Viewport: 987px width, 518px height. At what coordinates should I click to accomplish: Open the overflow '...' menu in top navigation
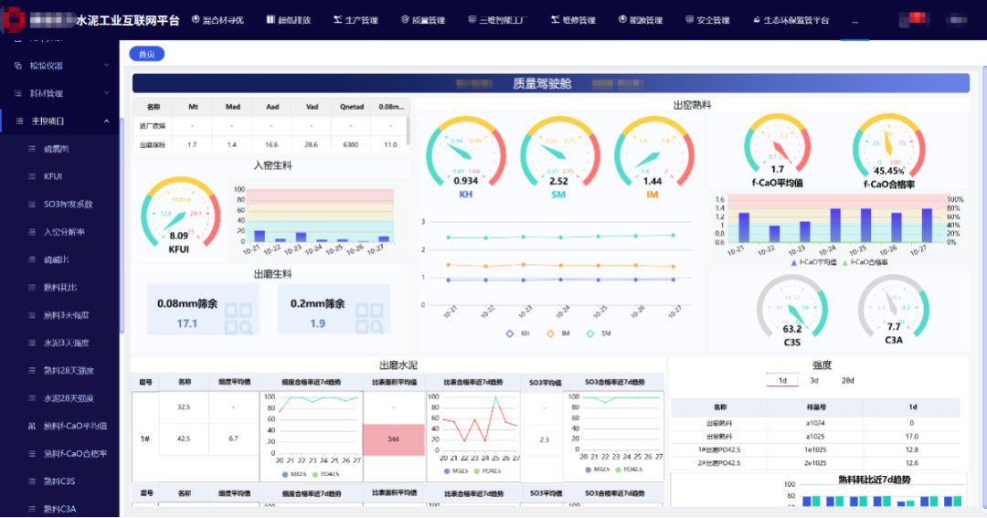tap(854, 20)
